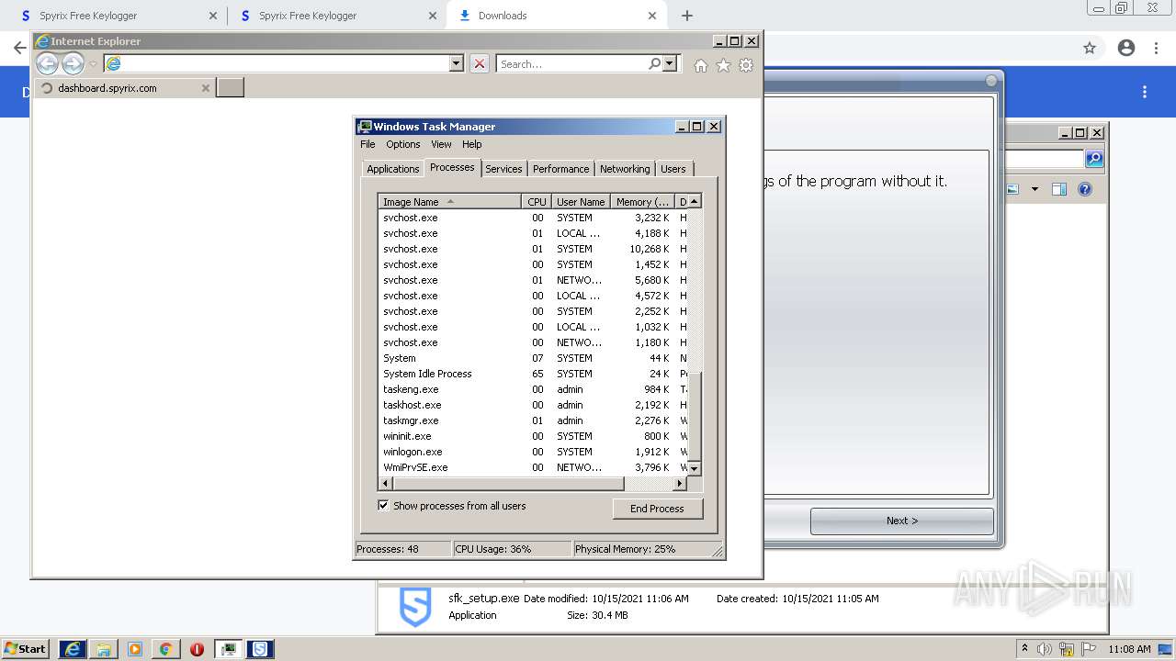Open Internet Explorer tools gear icon

(746, 65)
